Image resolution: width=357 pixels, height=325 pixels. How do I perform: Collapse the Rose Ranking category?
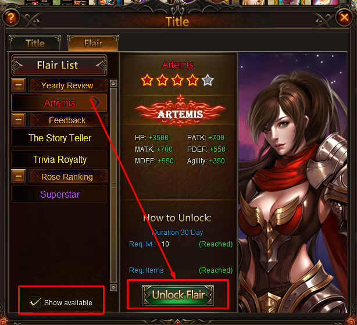(x=19, y=176)
